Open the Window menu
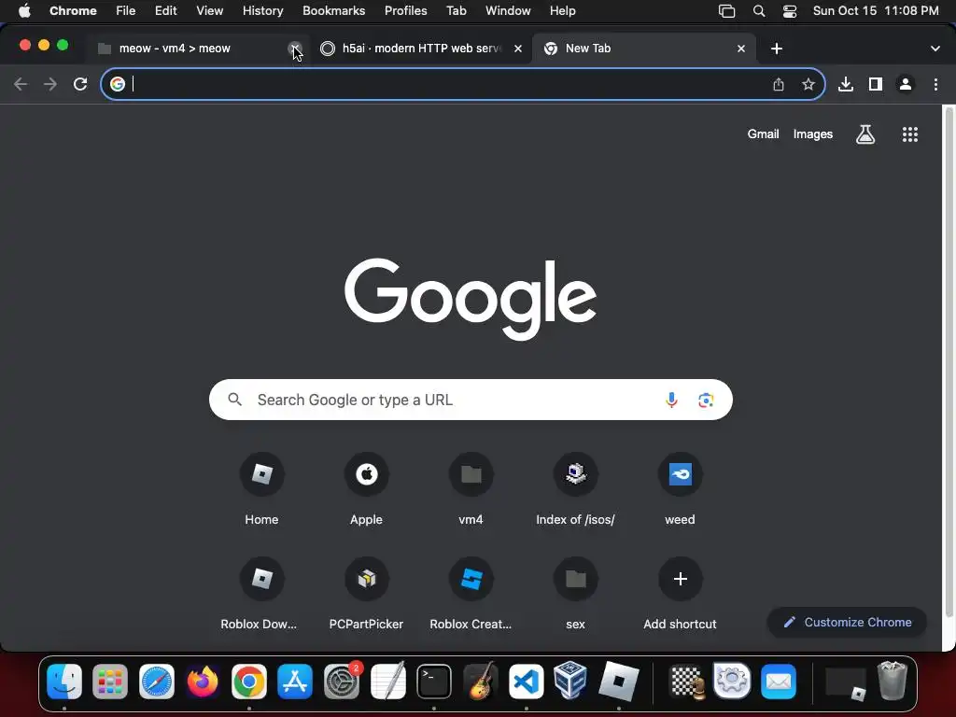This screenshot has height=717, width=956. click(508, 11)
